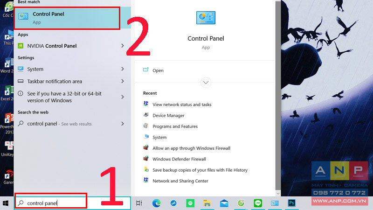Launch Microsoft Edge from the taskbar
This screenshot has height=210, width=373.
pyautogui.click(x=156, y=203)
